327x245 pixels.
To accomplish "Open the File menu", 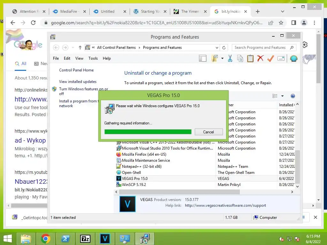I will pyautogui.click(x=56, y=58).
